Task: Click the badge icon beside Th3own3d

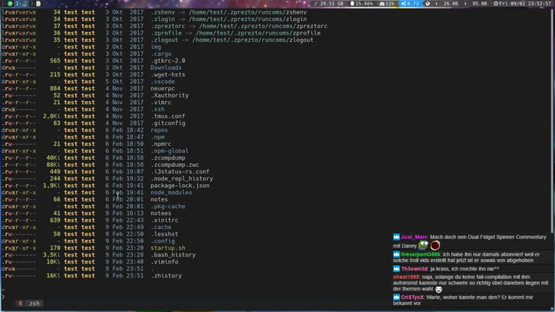Action: tap(396, 269)
